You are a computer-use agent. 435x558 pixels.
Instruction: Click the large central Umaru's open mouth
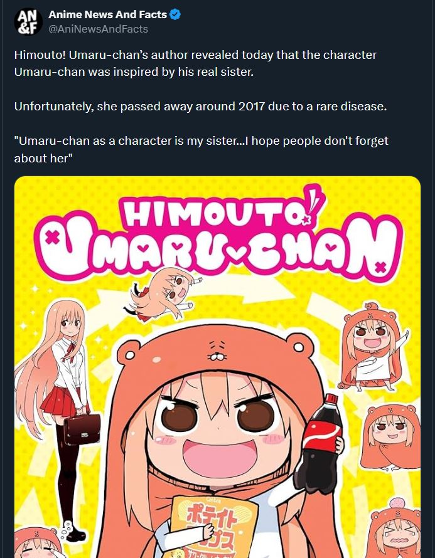(220, 458)
